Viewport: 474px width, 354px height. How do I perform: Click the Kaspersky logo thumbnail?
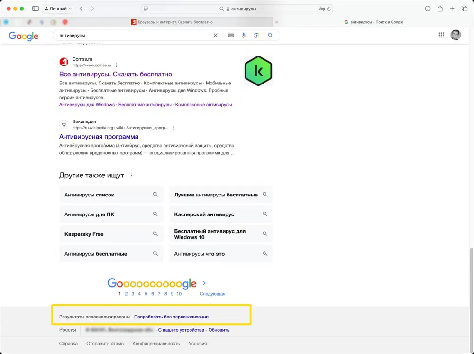(258, 71)
